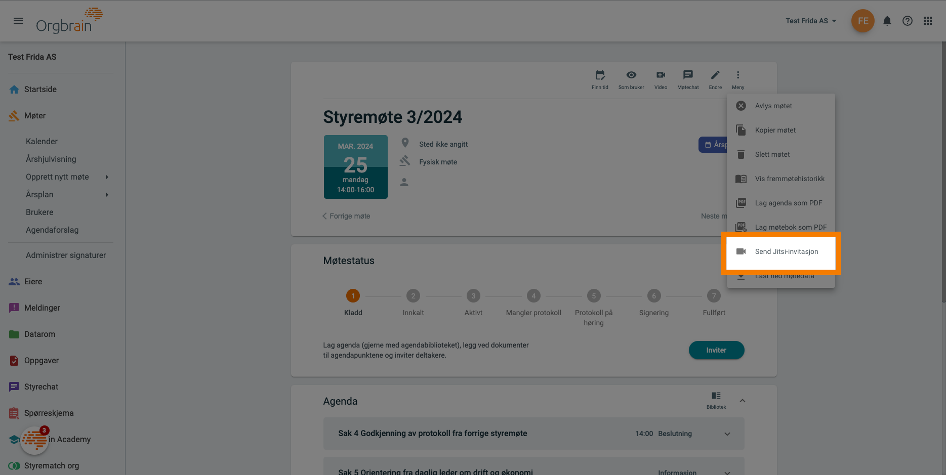Open the Test Frida AS company dropdown
Screen dimensions: 946x475
point(811,21)
